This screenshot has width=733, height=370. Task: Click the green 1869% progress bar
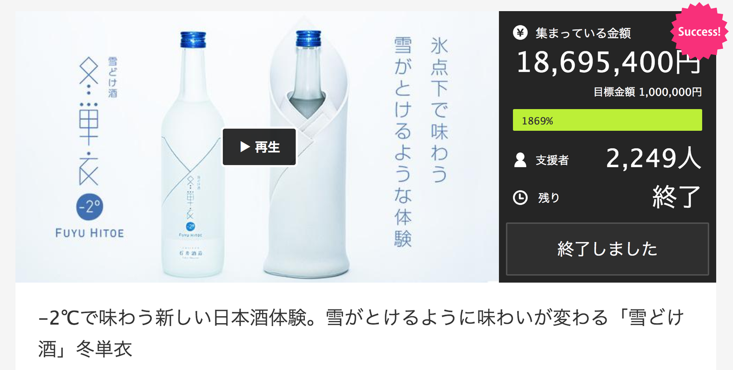pyautogui.click(x=607, y=120)
